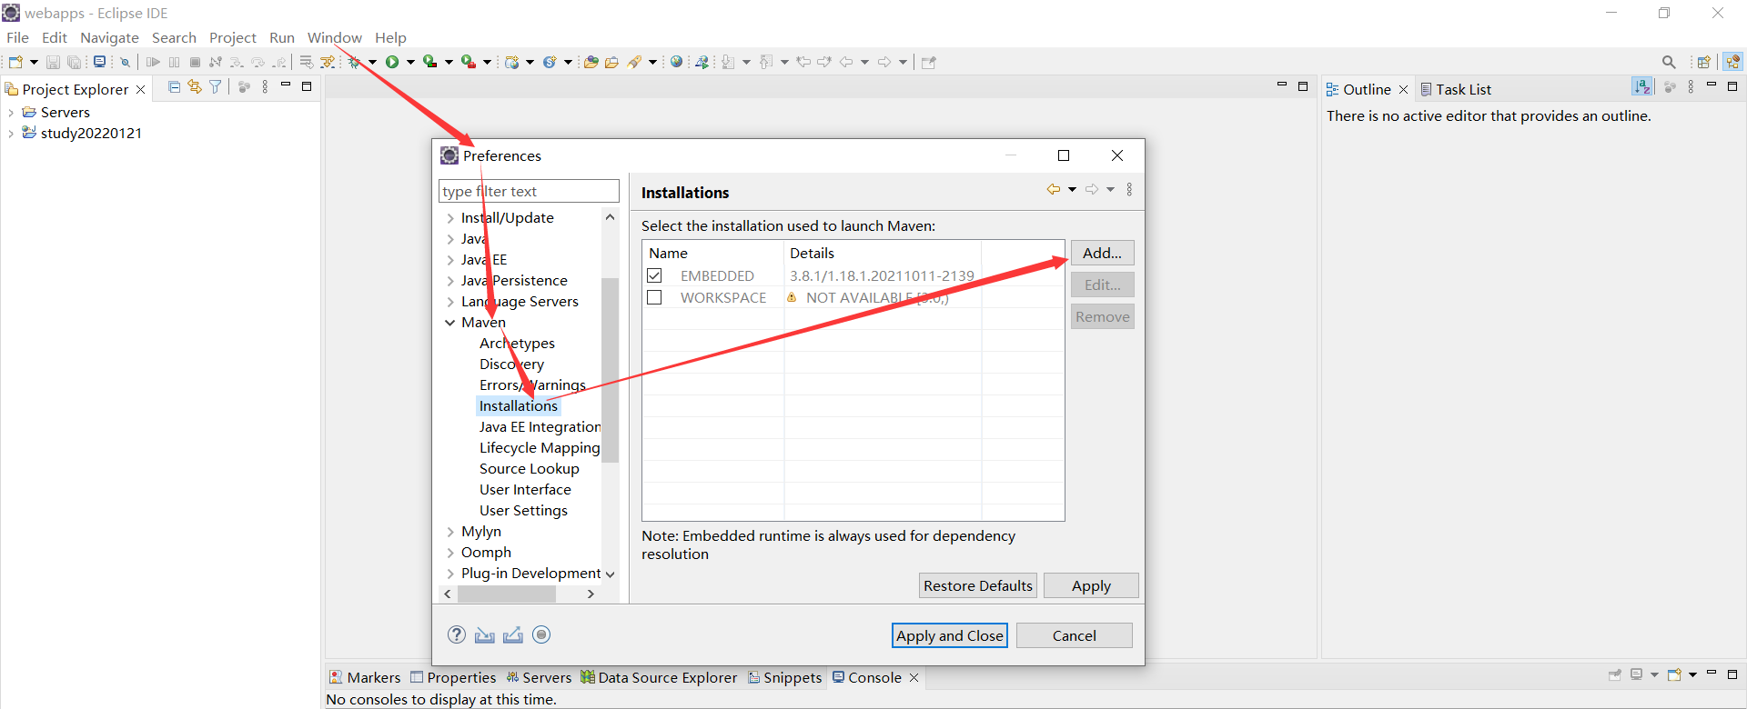Screen dimensions: 1747x709
Task: Open the Run icon dropdown arrow
Action: (x=410, y=62)
